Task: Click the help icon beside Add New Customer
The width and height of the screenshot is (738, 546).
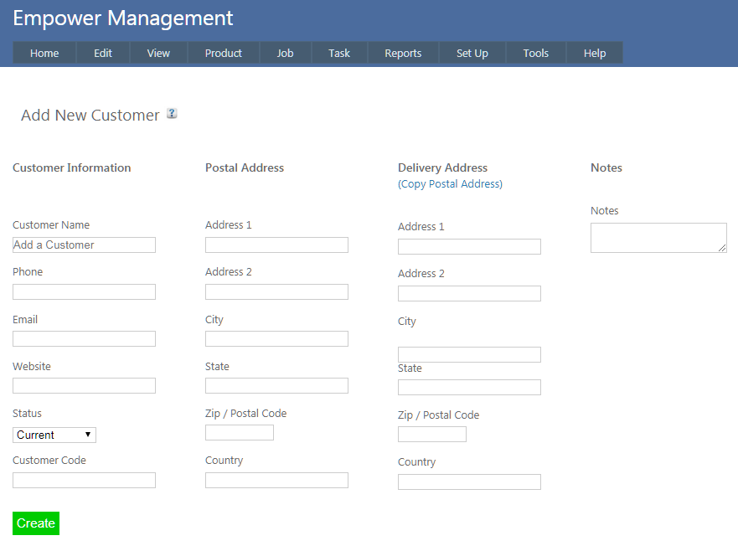Action: pos(172,114)
